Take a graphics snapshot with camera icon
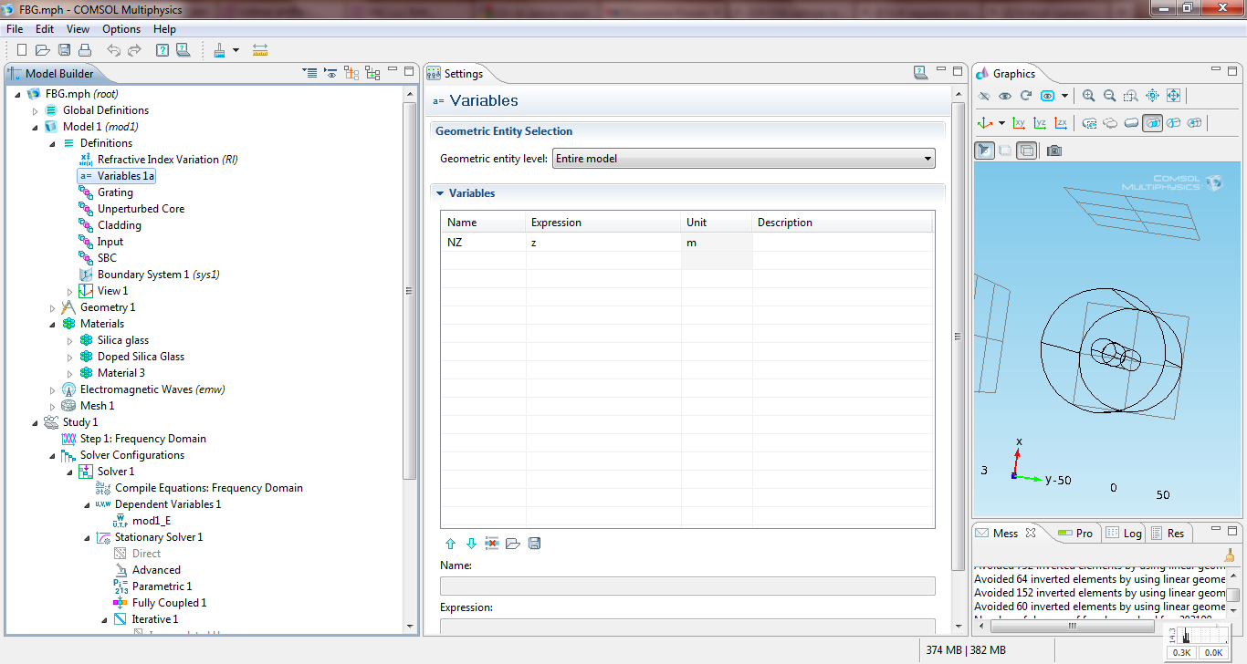The height and width of the screenshot is (664, 1247). 1054,150
